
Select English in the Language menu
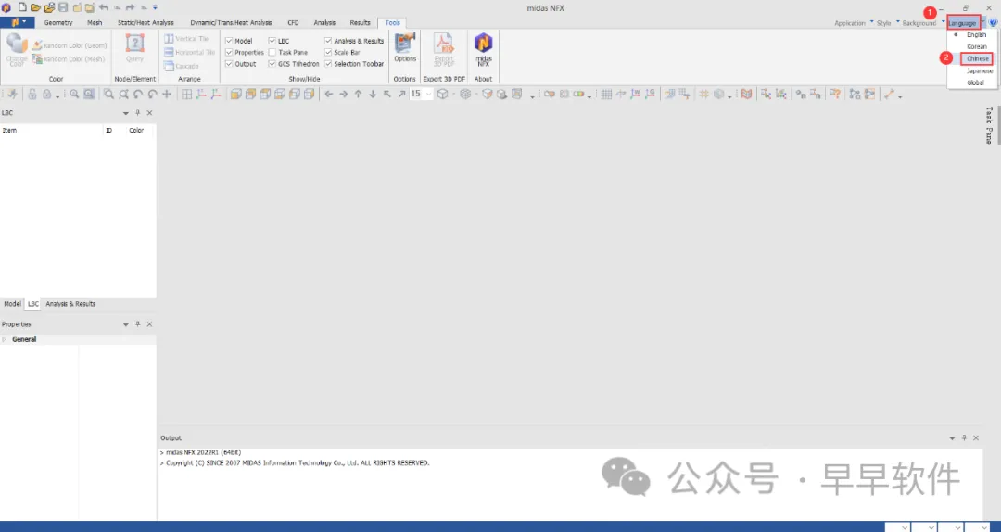pos(975,35)
